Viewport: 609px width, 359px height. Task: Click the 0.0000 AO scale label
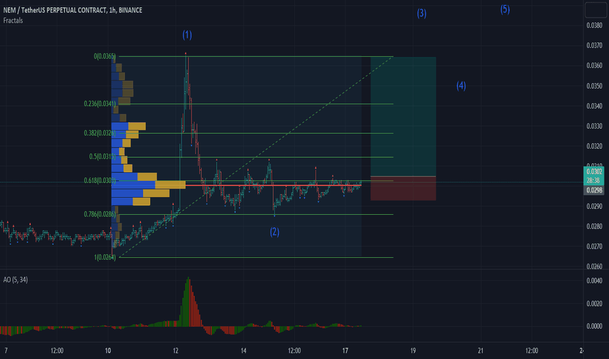tap(594, 326)
